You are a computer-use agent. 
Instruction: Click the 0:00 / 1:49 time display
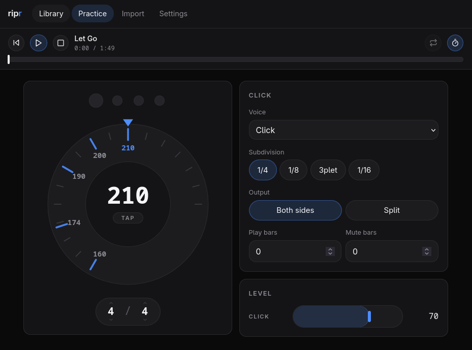click(95, 48)
